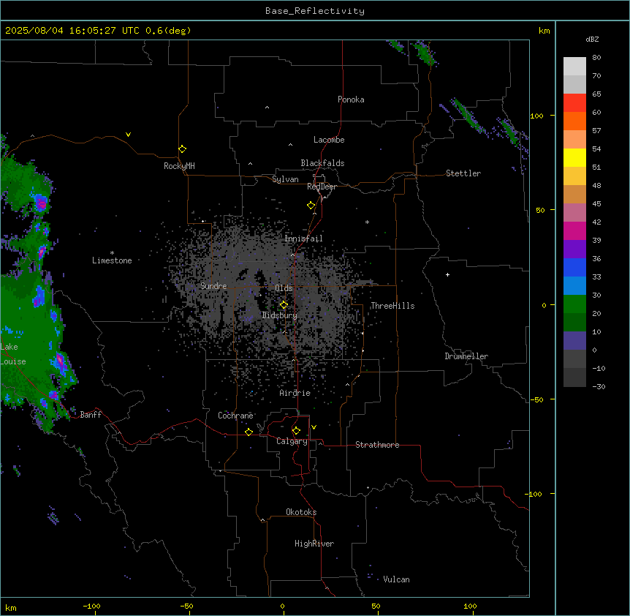Click the Sundre label

point(213,286)
